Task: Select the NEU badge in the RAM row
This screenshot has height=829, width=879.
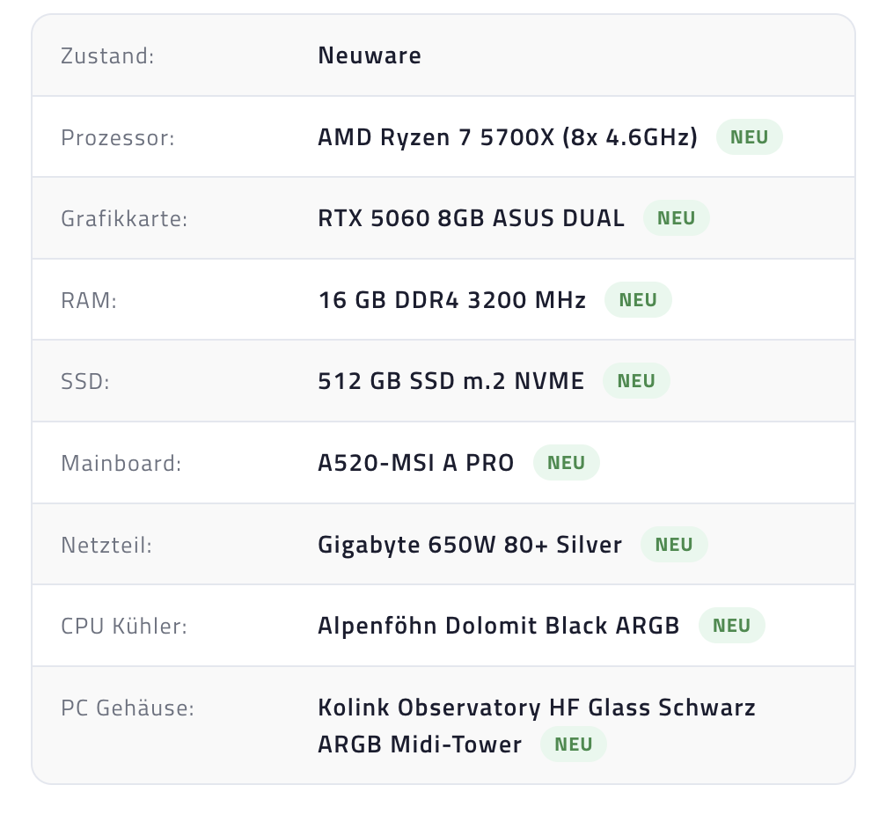Action: click(x=638, y=300)
